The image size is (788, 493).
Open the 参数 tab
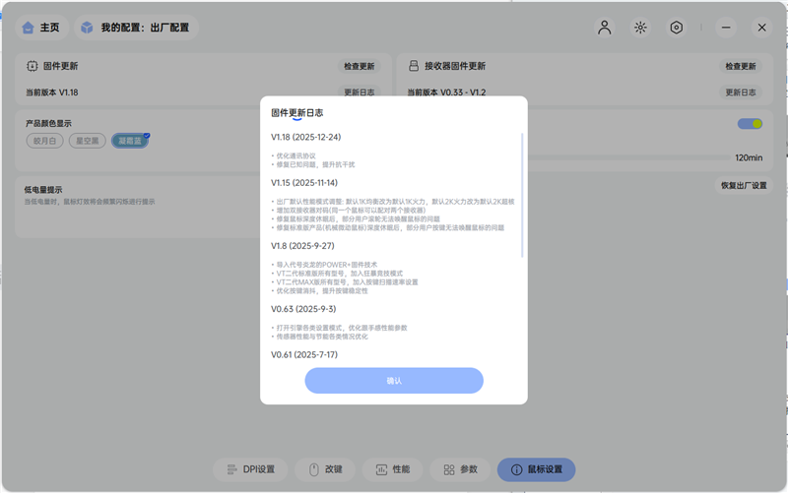tap(459, 469)
